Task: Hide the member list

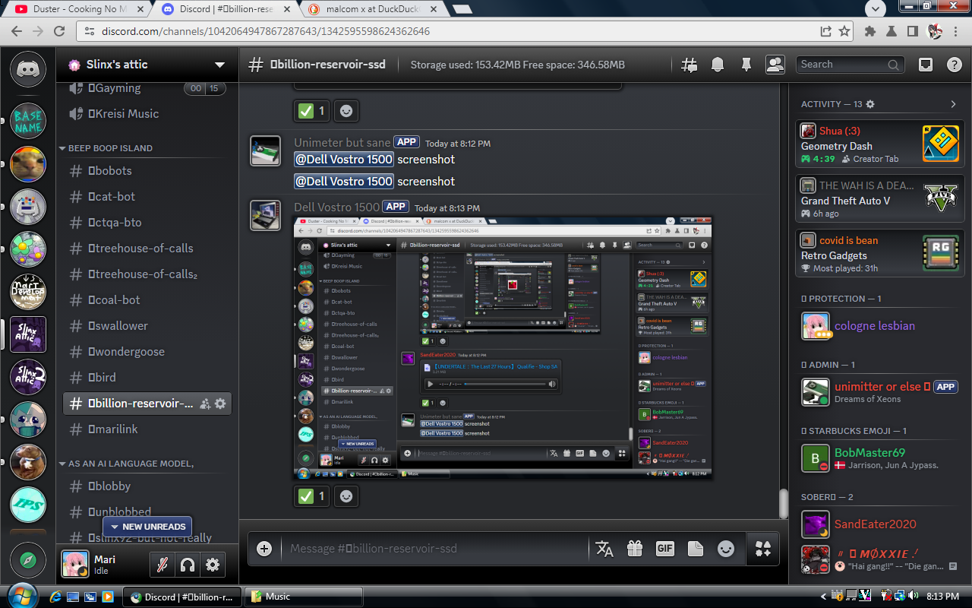Action: (x=775, y=65)
